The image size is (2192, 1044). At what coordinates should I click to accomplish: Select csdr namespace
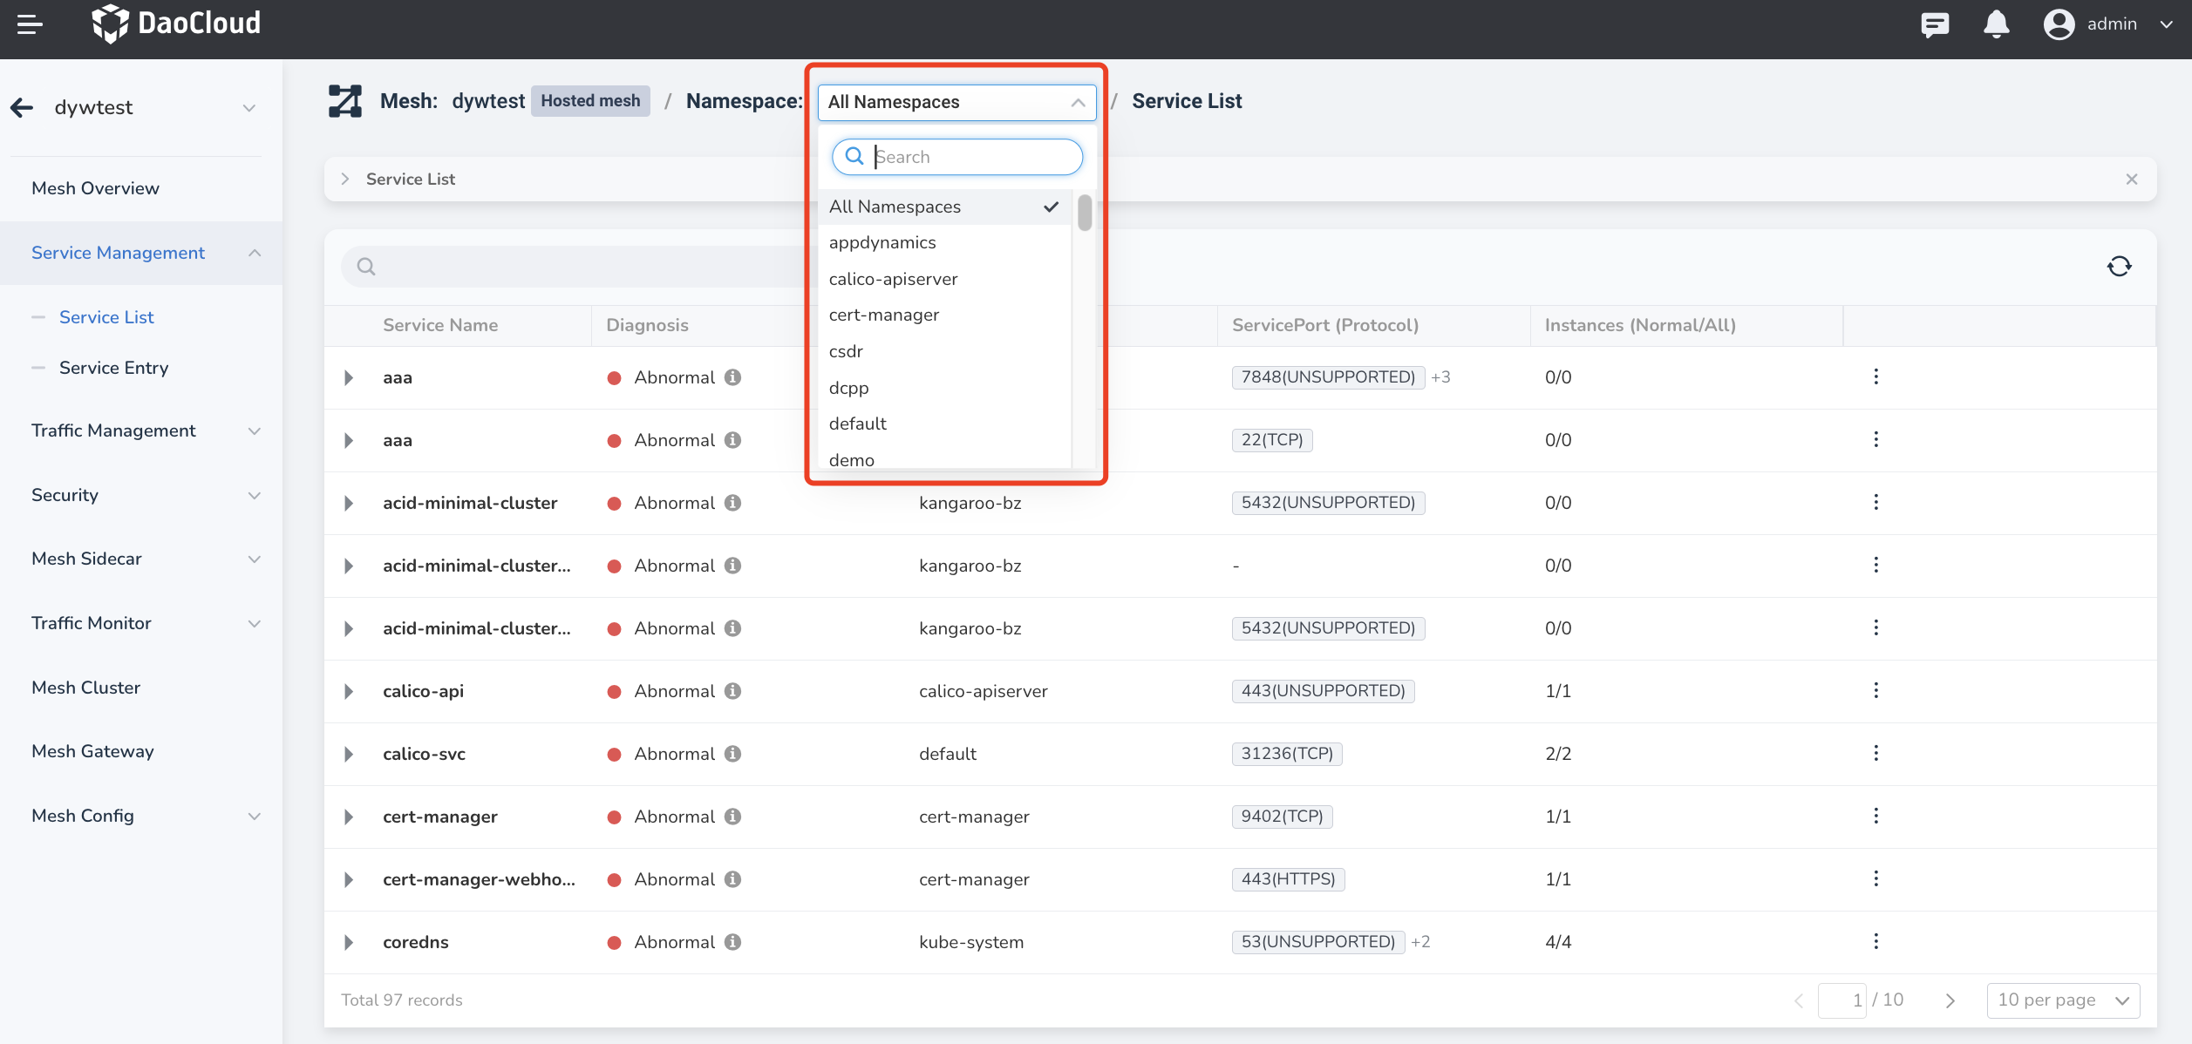coord(944,351)
